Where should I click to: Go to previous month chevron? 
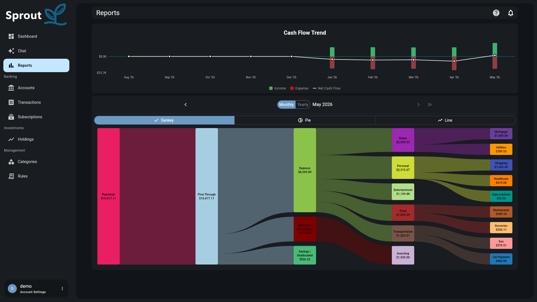(185, 105)
